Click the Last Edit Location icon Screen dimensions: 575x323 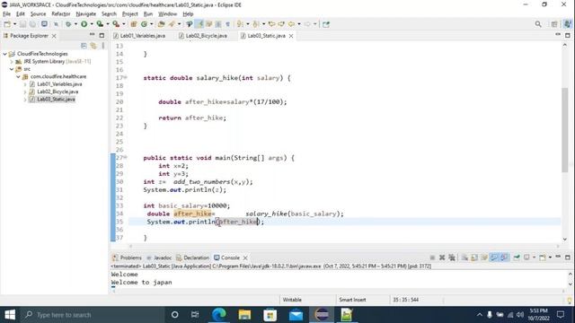(x=271, y=24)
